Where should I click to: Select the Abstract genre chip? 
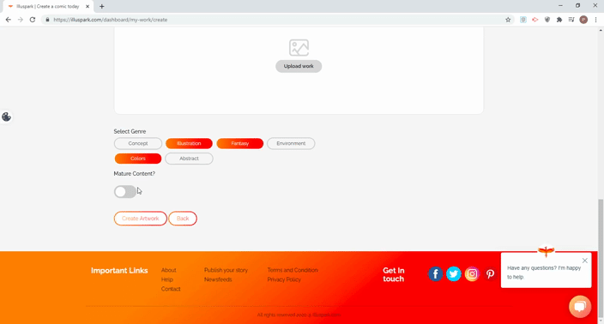point(189,159)
